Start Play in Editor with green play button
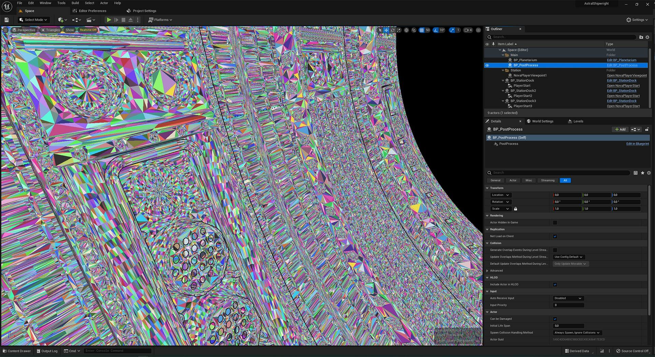The height and width of the screenshot is (357, 655). click(x=109, y=20)
